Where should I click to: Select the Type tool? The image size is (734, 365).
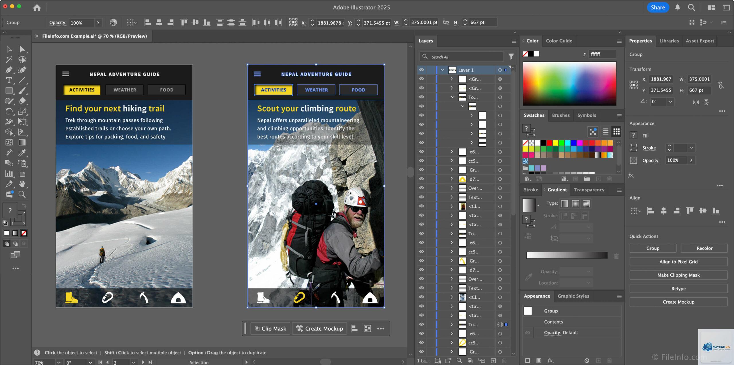pos(9,80)
